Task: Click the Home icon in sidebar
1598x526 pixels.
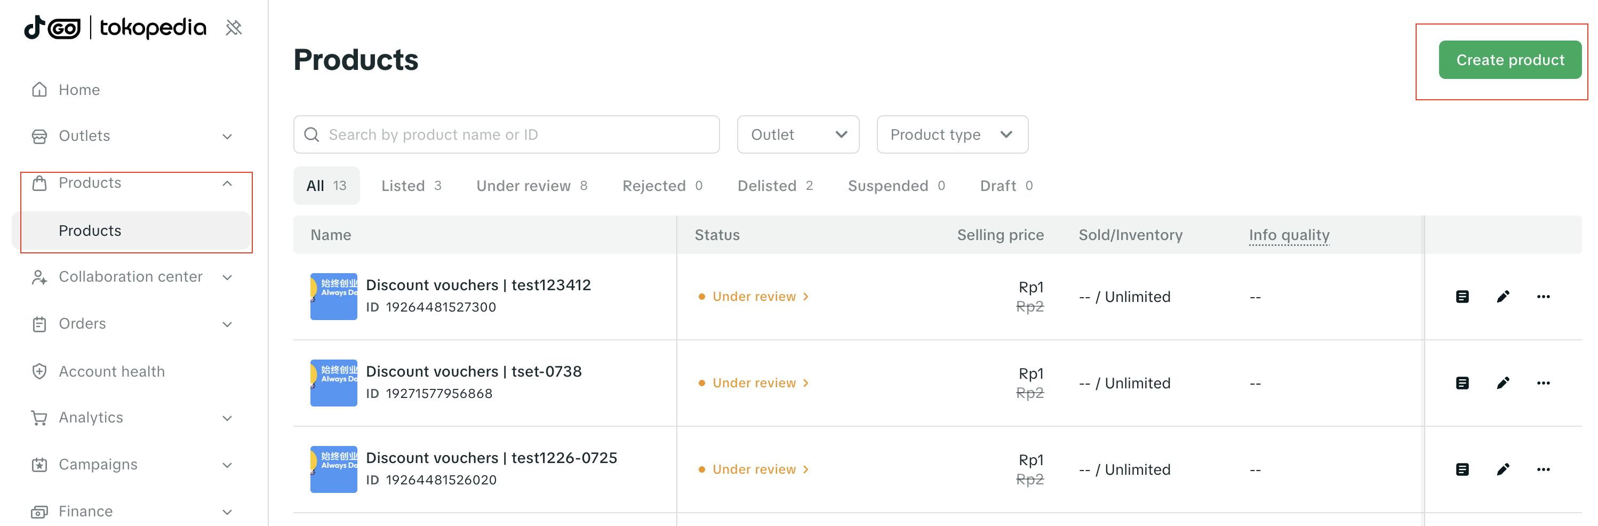Action: (x=39, y=90)
